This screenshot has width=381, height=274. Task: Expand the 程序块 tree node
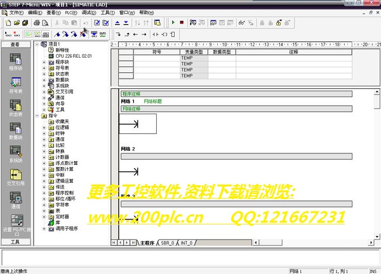pos(44,62)
